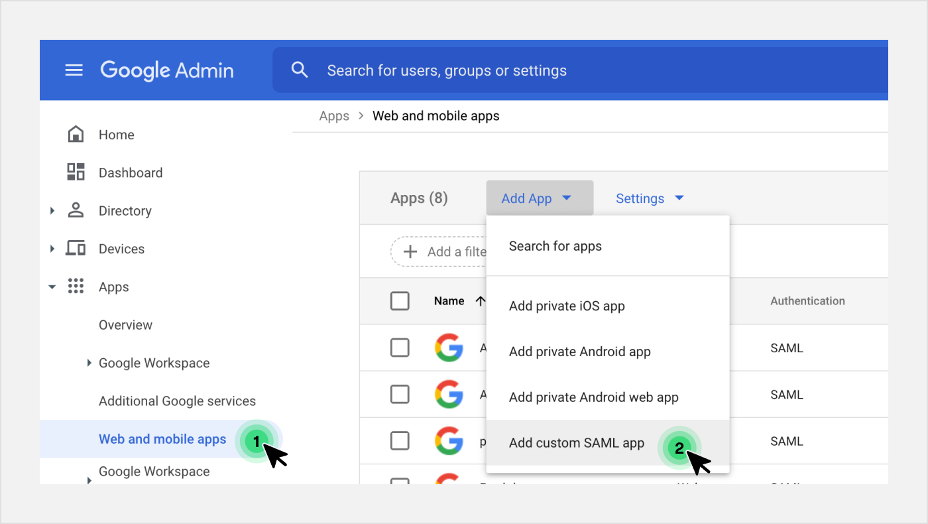Open the hamburger main menu
The width and height of the screenshot is (928, 524).
(x=74, y=70)
